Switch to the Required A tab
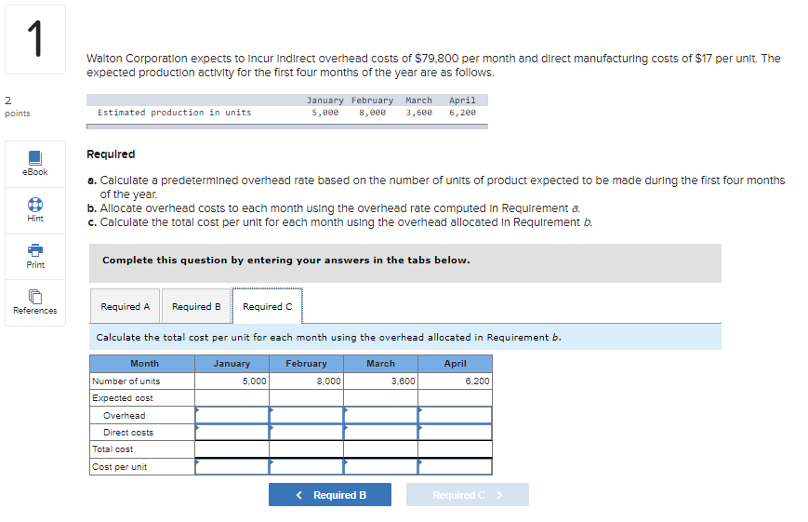The height and width of the screenshot is (522, 808). click(126, 306)
